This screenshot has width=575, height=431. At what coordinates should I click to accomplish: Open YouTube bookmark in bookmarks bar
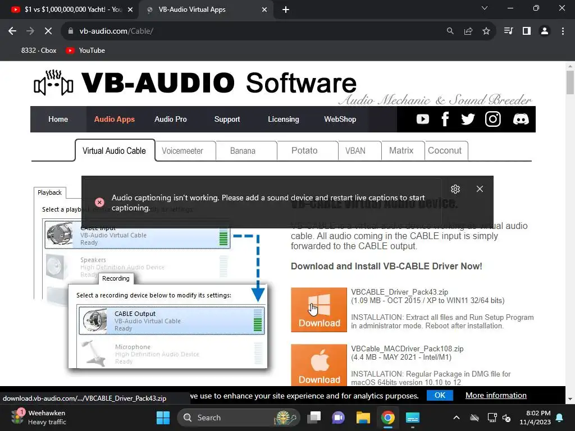86,51
